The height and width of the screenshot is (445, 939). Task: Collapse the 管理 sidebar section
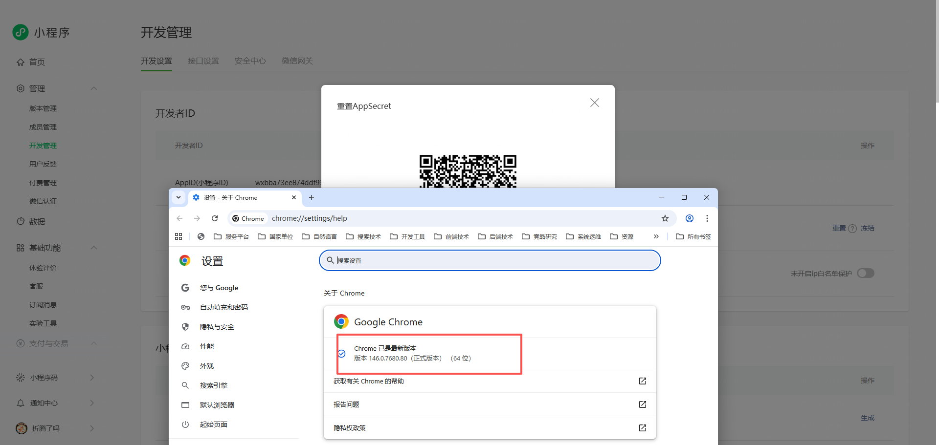pyautogui.click(x=94, y=88)
